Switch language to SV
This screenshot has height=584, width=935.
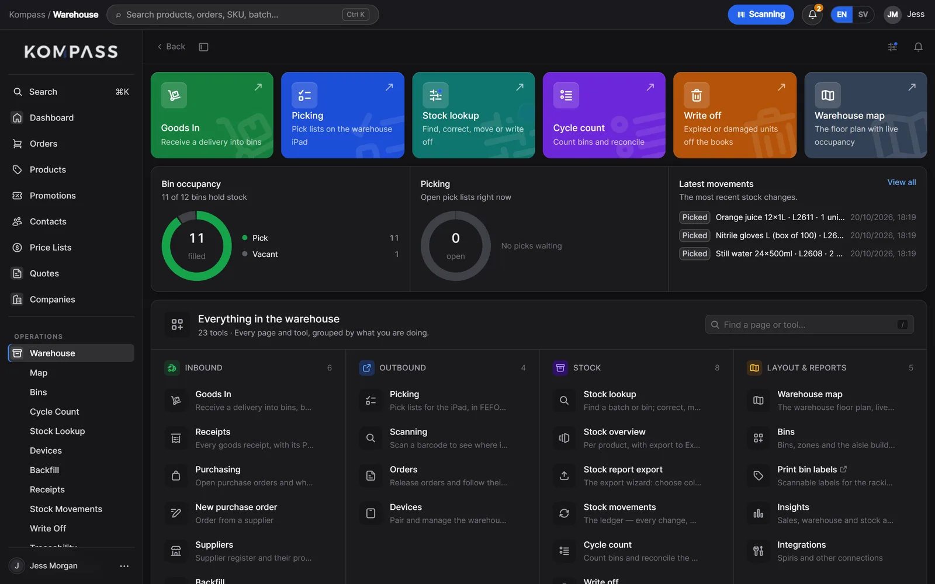(x=863, y=15)
